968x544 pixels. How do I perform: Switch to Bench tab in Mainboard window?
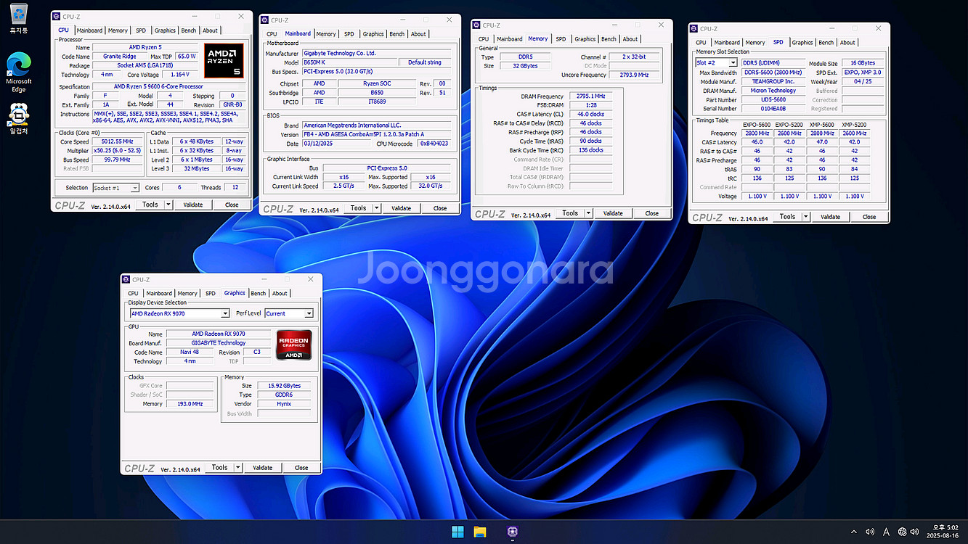point(396,34)
